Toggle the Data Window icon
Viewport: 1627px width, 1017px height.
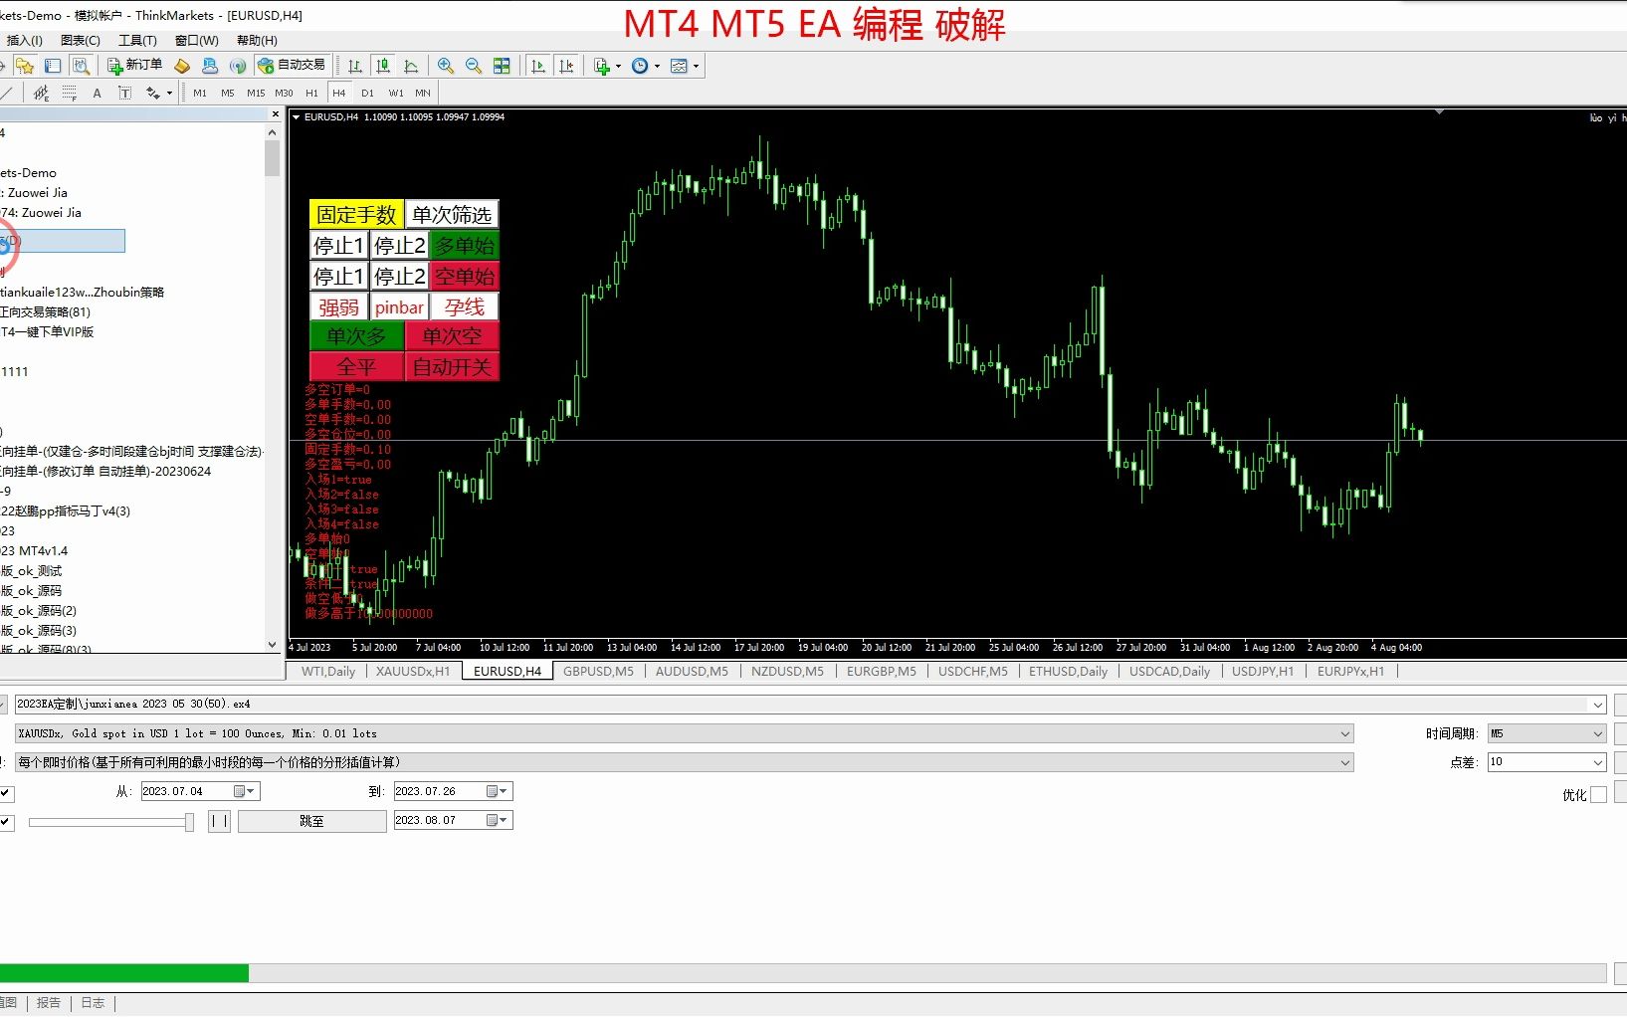coord(53,66)
